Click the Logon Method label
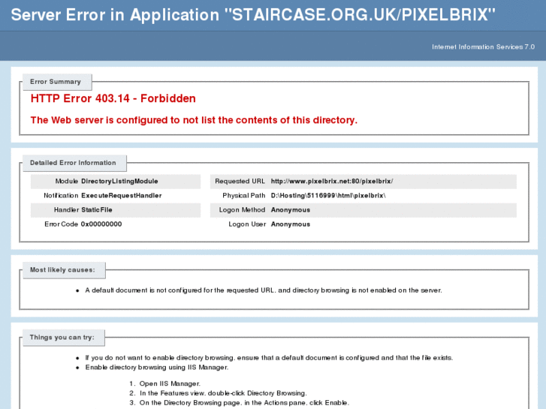Image resolution: width=546 pixels, height=409 pixels. click(242, 210)
